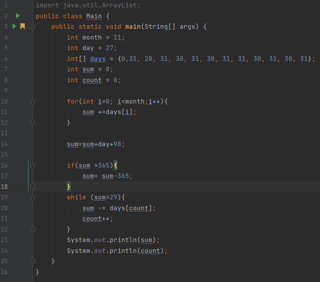Click 'i<month' loop condition
320x282 pixels.
131,101
